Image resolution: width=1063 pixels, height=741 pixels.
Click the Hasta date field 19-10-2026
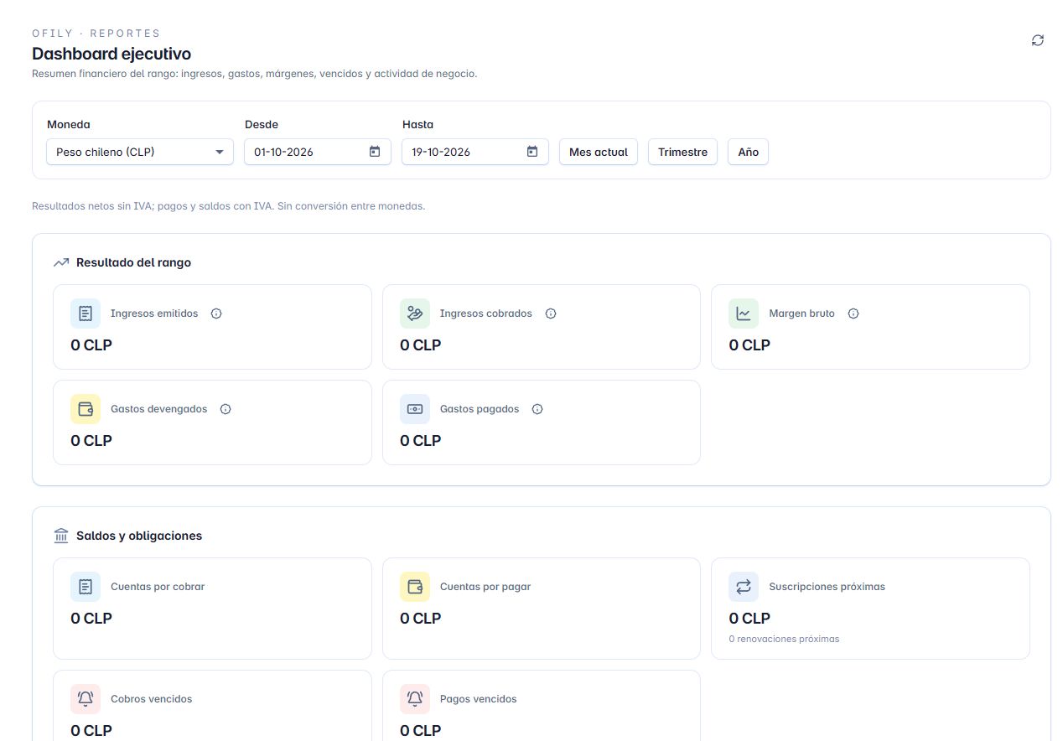pos(475,152)
